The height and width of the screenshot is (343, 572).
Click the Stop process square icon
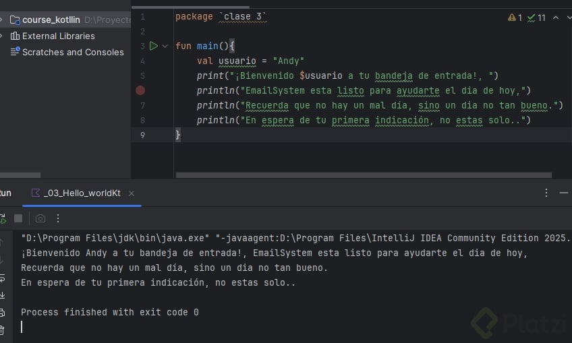point(18,218)
